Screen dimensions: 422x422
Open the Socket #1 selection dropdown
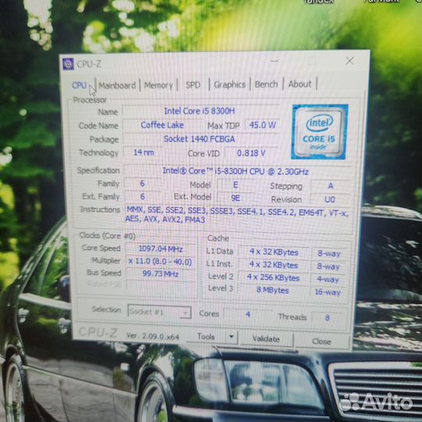[x=159, y=312]
